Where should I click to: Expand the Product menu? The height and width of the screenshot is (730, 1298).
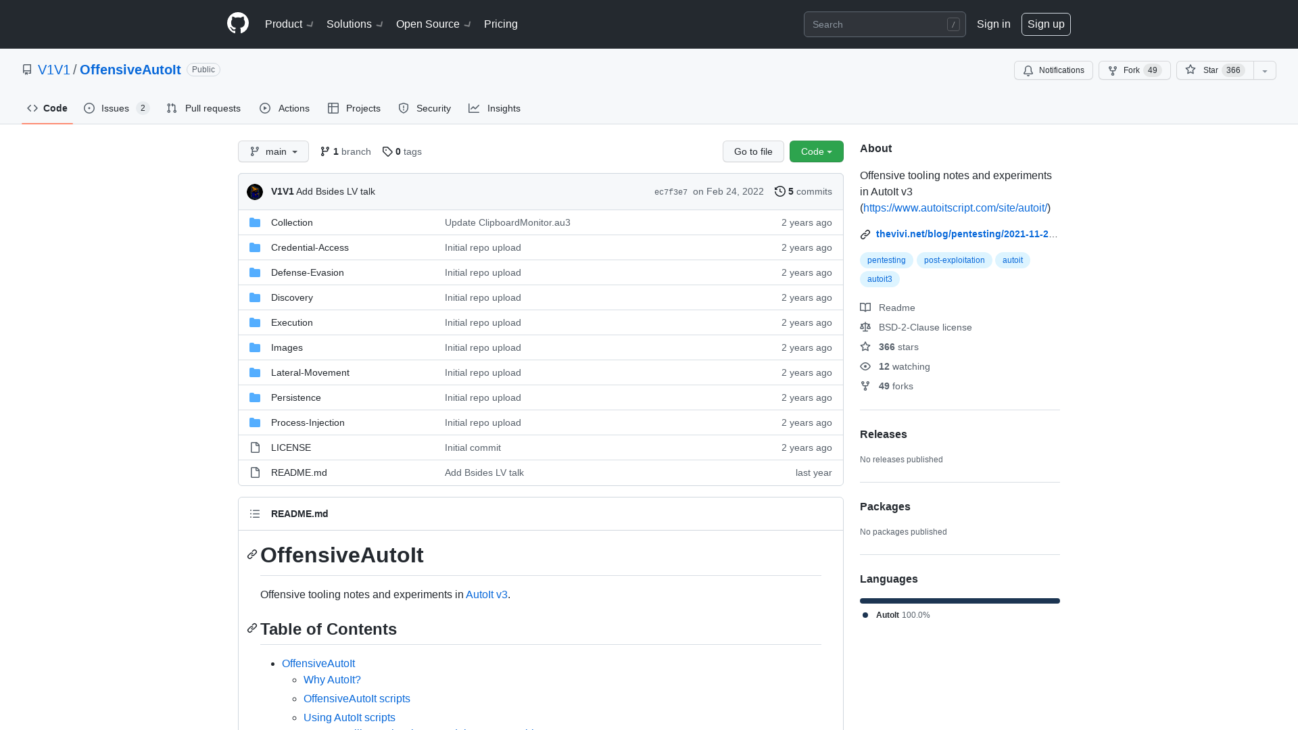[289, 24]
